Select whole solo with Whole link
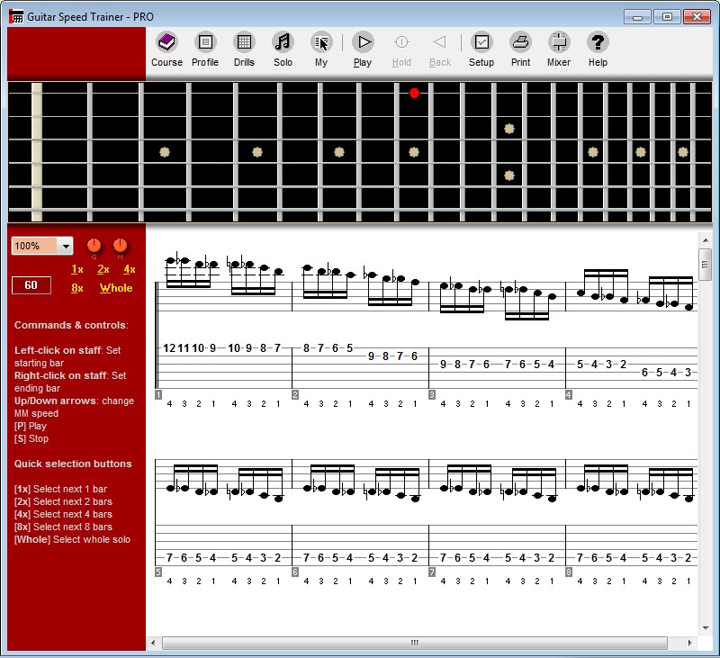The width and height of the screenshot is (720, 658). (x=116, y=288)
